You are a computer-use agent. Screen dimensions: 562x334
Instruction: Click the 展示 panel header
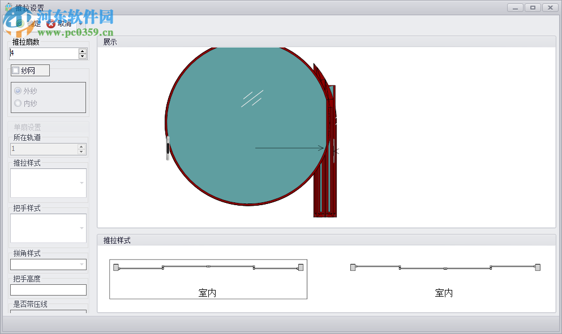click(x=326, y=42)
